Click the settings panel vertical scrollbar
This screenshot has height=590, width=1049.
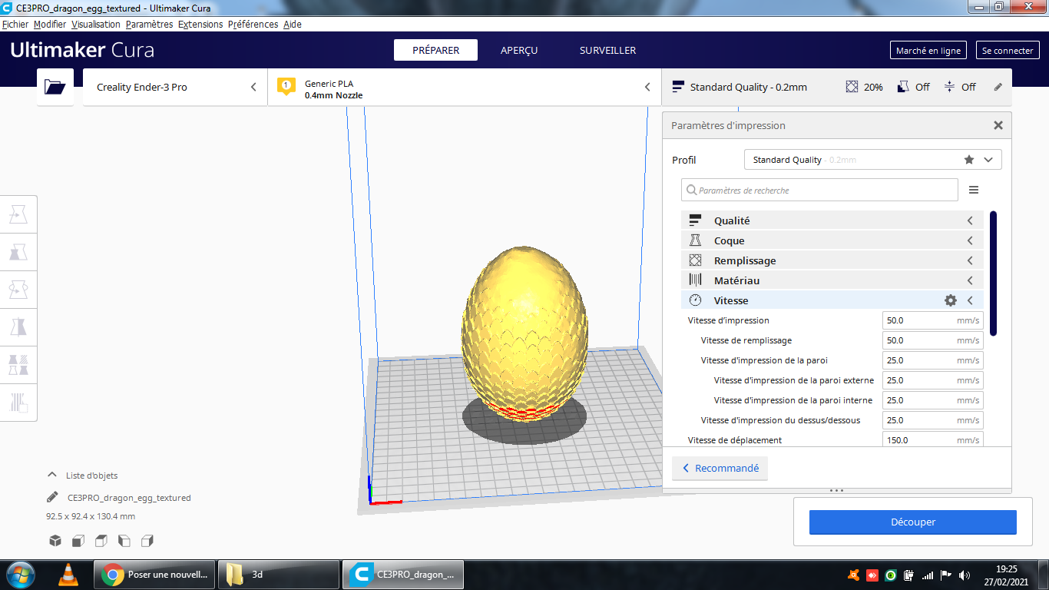pyautogui.click(x=994, y=273)
